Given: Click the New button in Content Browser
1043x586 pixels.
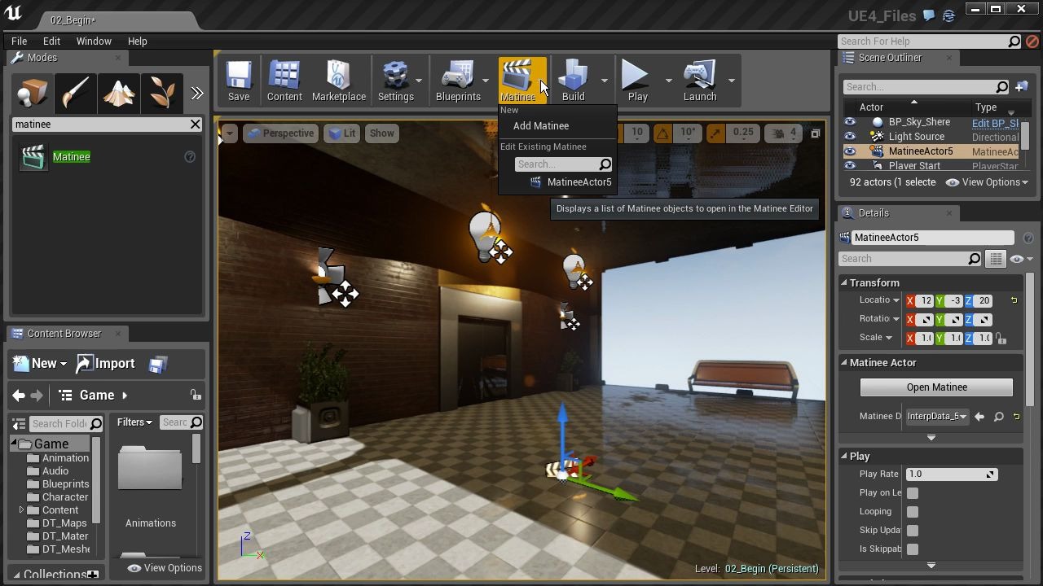Looking at the screenshot, I should click(38, 364).
